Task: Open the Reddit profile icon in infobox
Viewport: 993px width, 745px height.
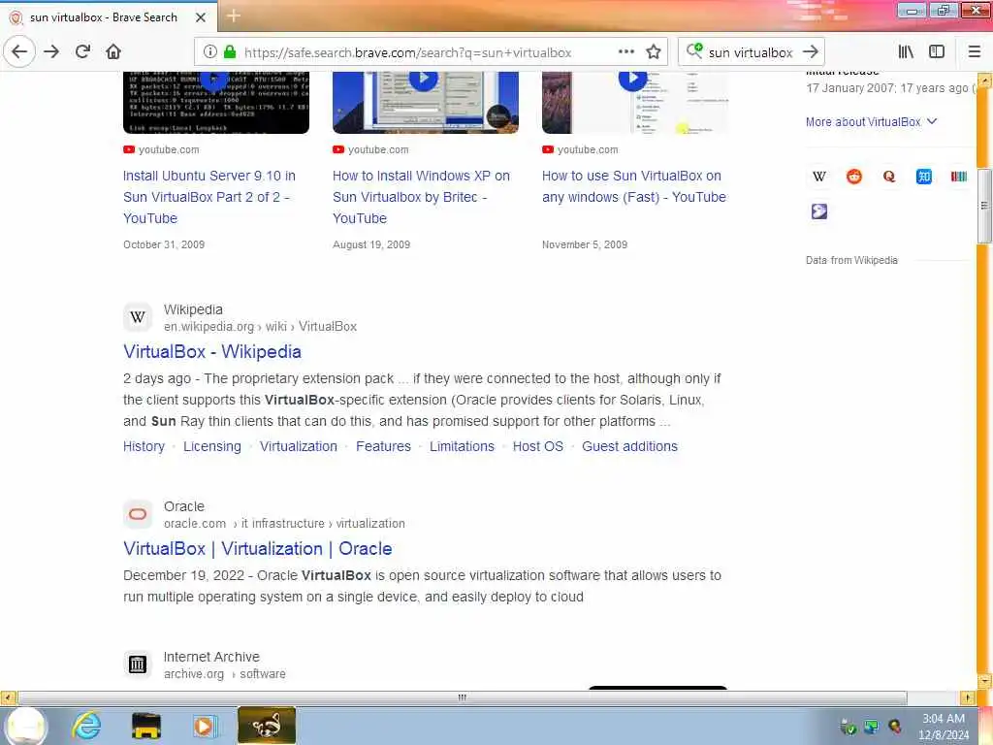Action: coord(854,177)
